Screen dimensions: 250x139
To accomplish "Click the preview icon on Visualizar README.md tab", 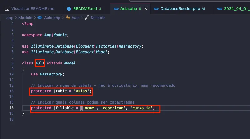I will [x=7, y=9].
